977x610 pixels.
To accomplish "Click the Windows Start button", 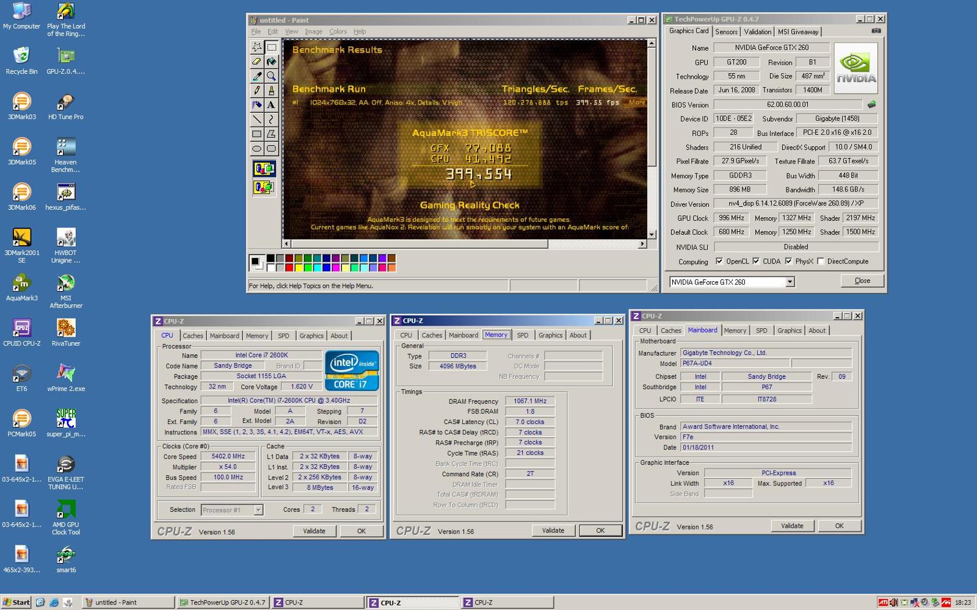I will [x=16, y=602].
